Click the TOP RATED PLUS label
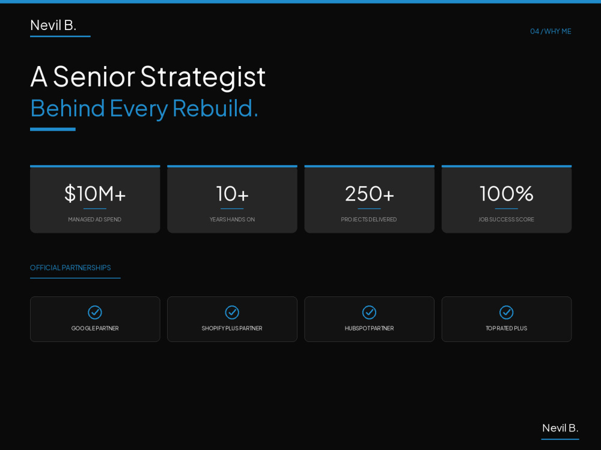The width and height of the screenshot is (601, 450). click(x=506, y=328)
